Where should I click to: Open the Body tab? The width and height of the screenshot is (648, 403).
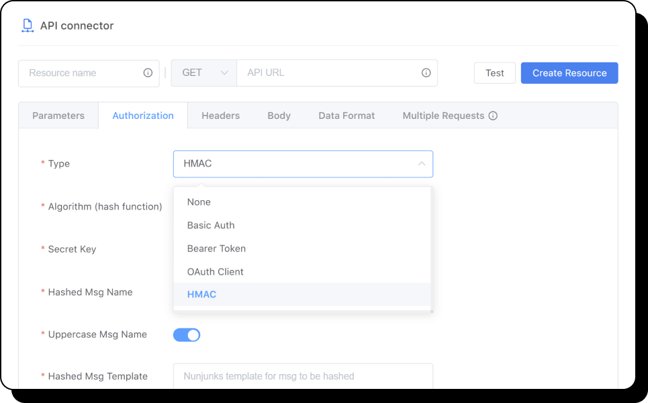tap(279, 116)
